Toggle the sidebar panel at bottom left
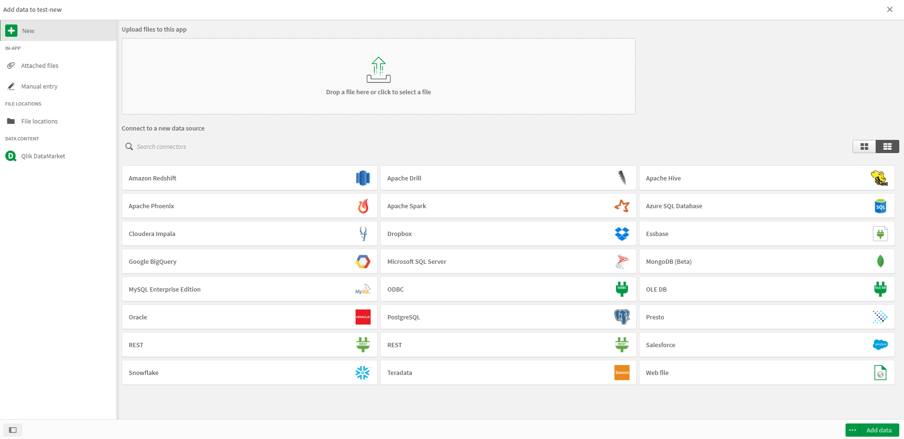This screenshot has height=439, width=904. [13, 430]
